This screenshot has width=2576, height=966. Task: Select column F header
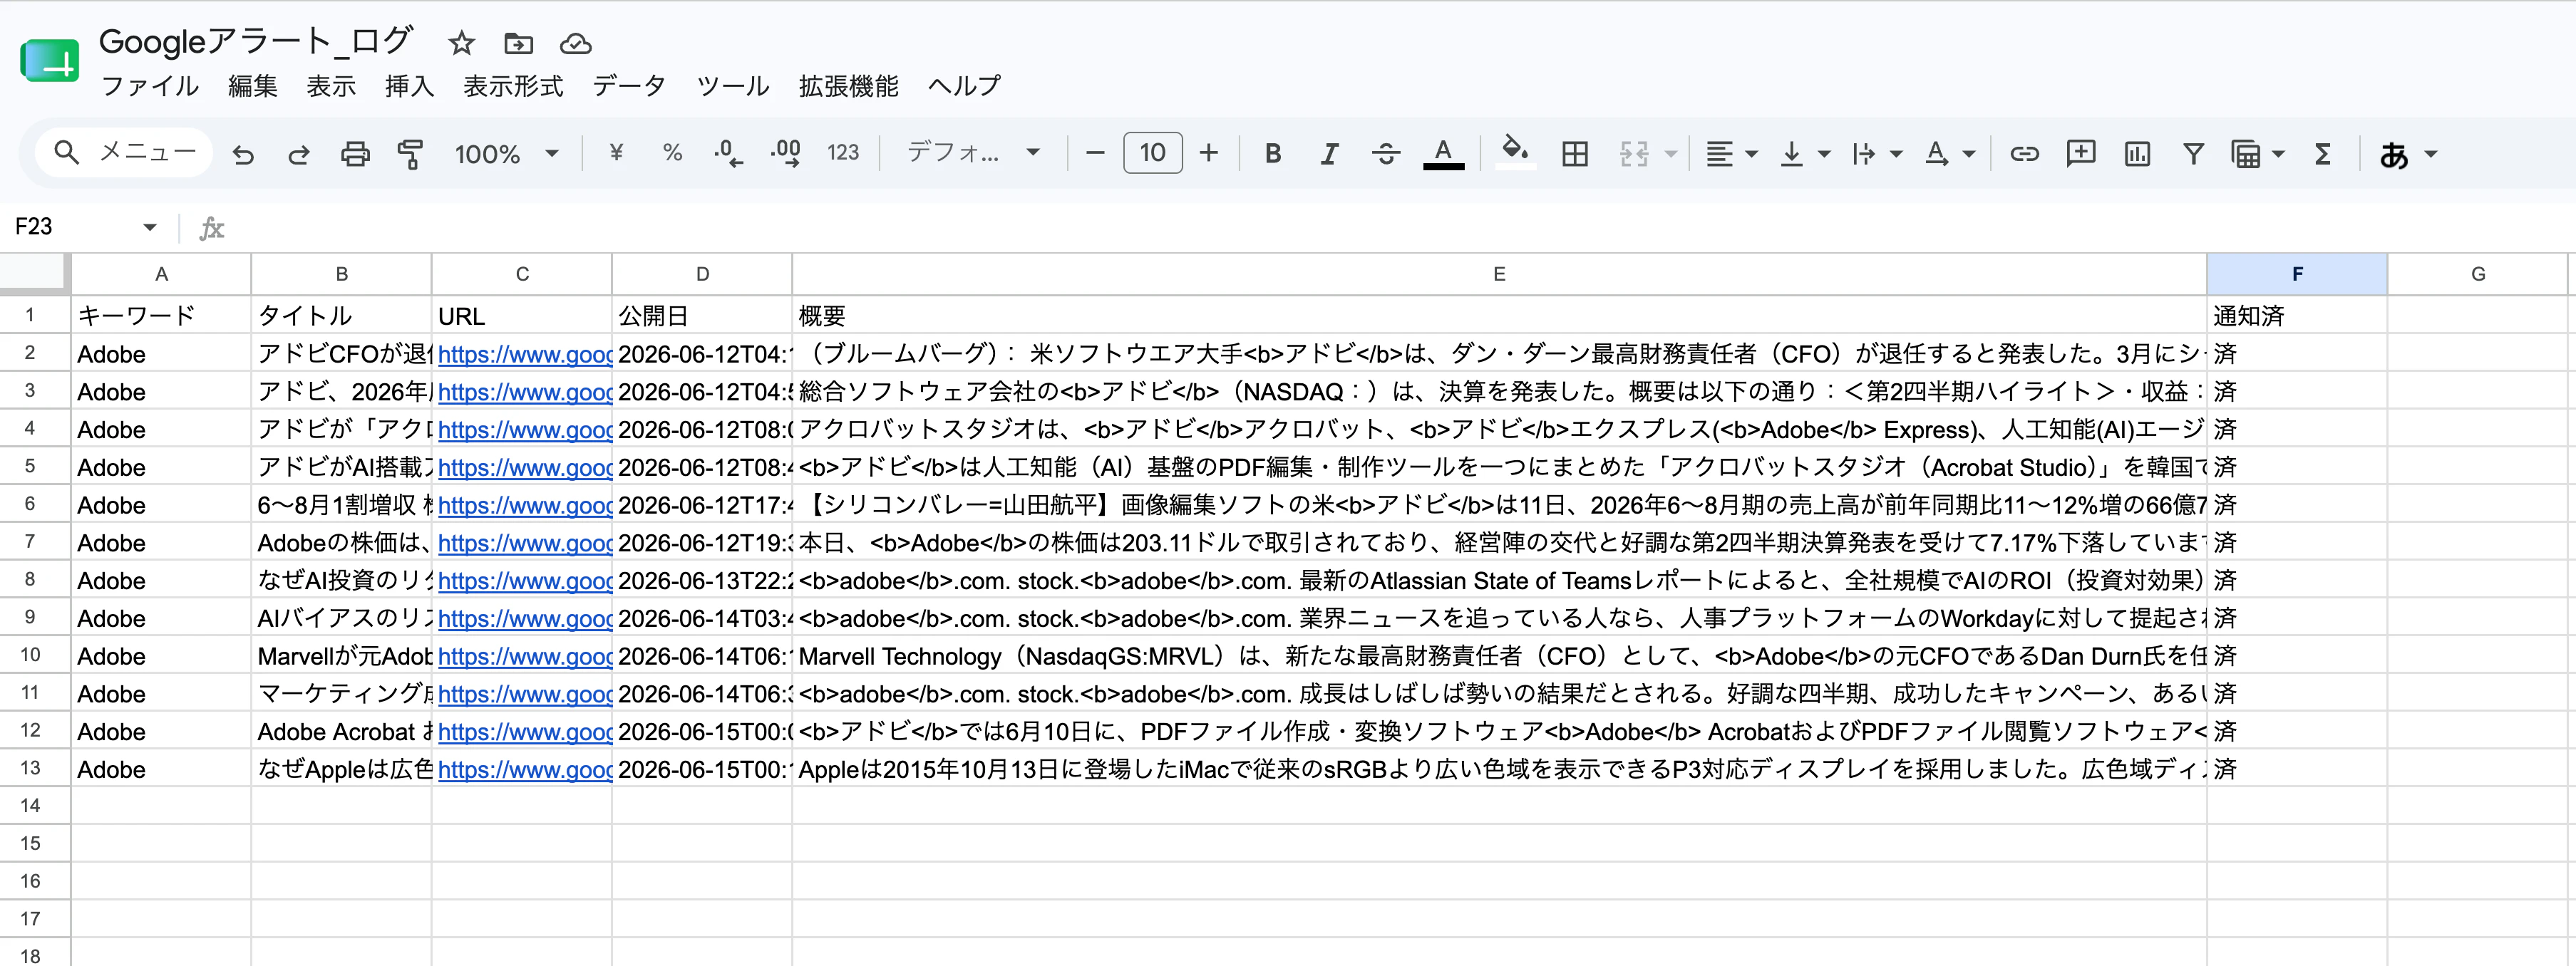(2297, 274)
